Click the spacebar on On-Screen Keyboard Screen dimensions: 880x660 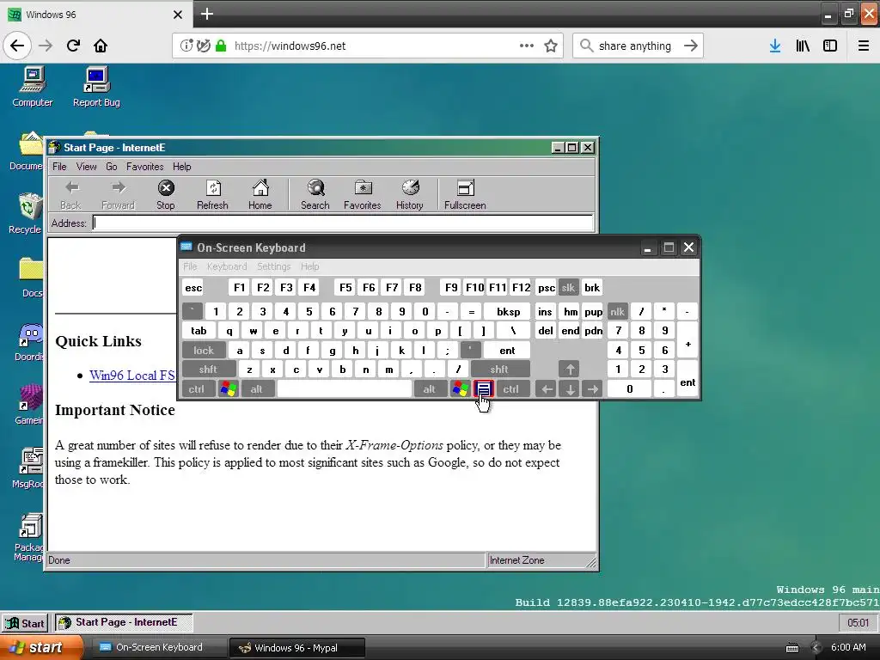click(345, 389)
